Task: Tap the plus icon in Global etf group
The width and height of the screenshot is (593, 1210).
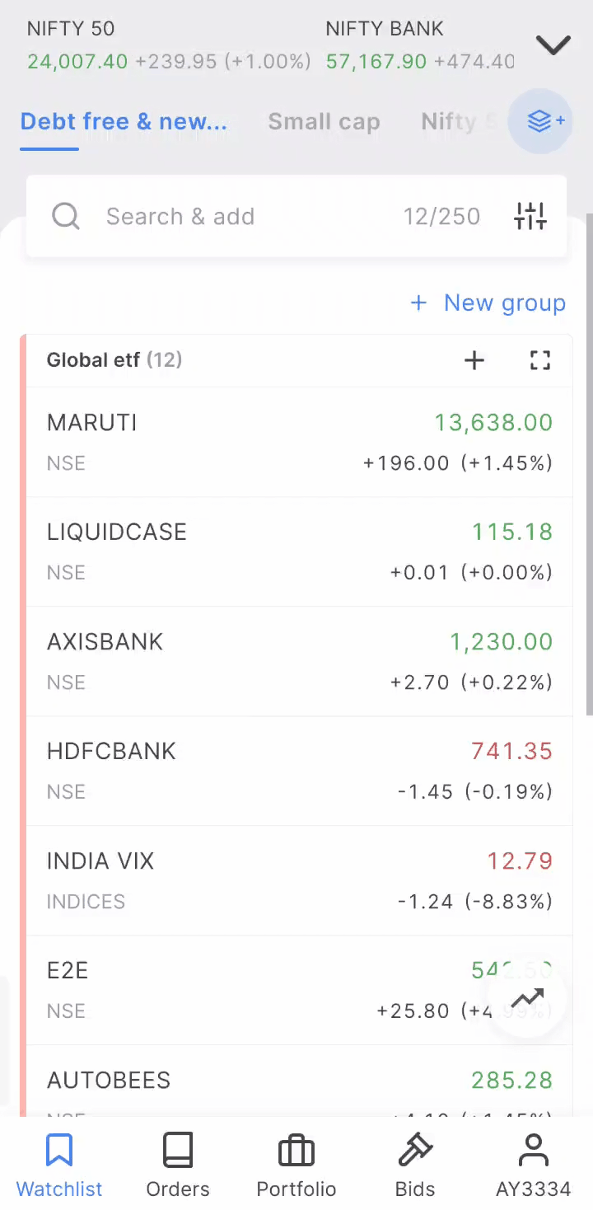Action: coord(474,360)
